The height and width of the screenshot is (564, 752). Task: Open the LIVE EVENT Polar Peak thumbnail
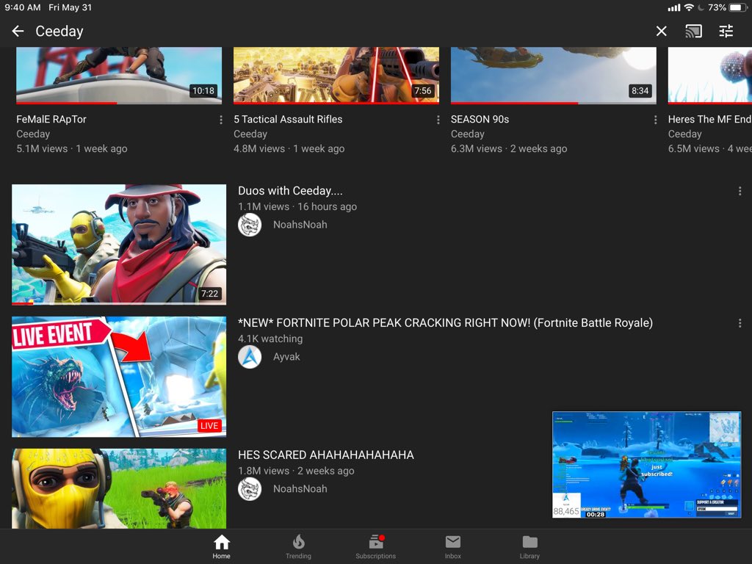click(119, 377)
